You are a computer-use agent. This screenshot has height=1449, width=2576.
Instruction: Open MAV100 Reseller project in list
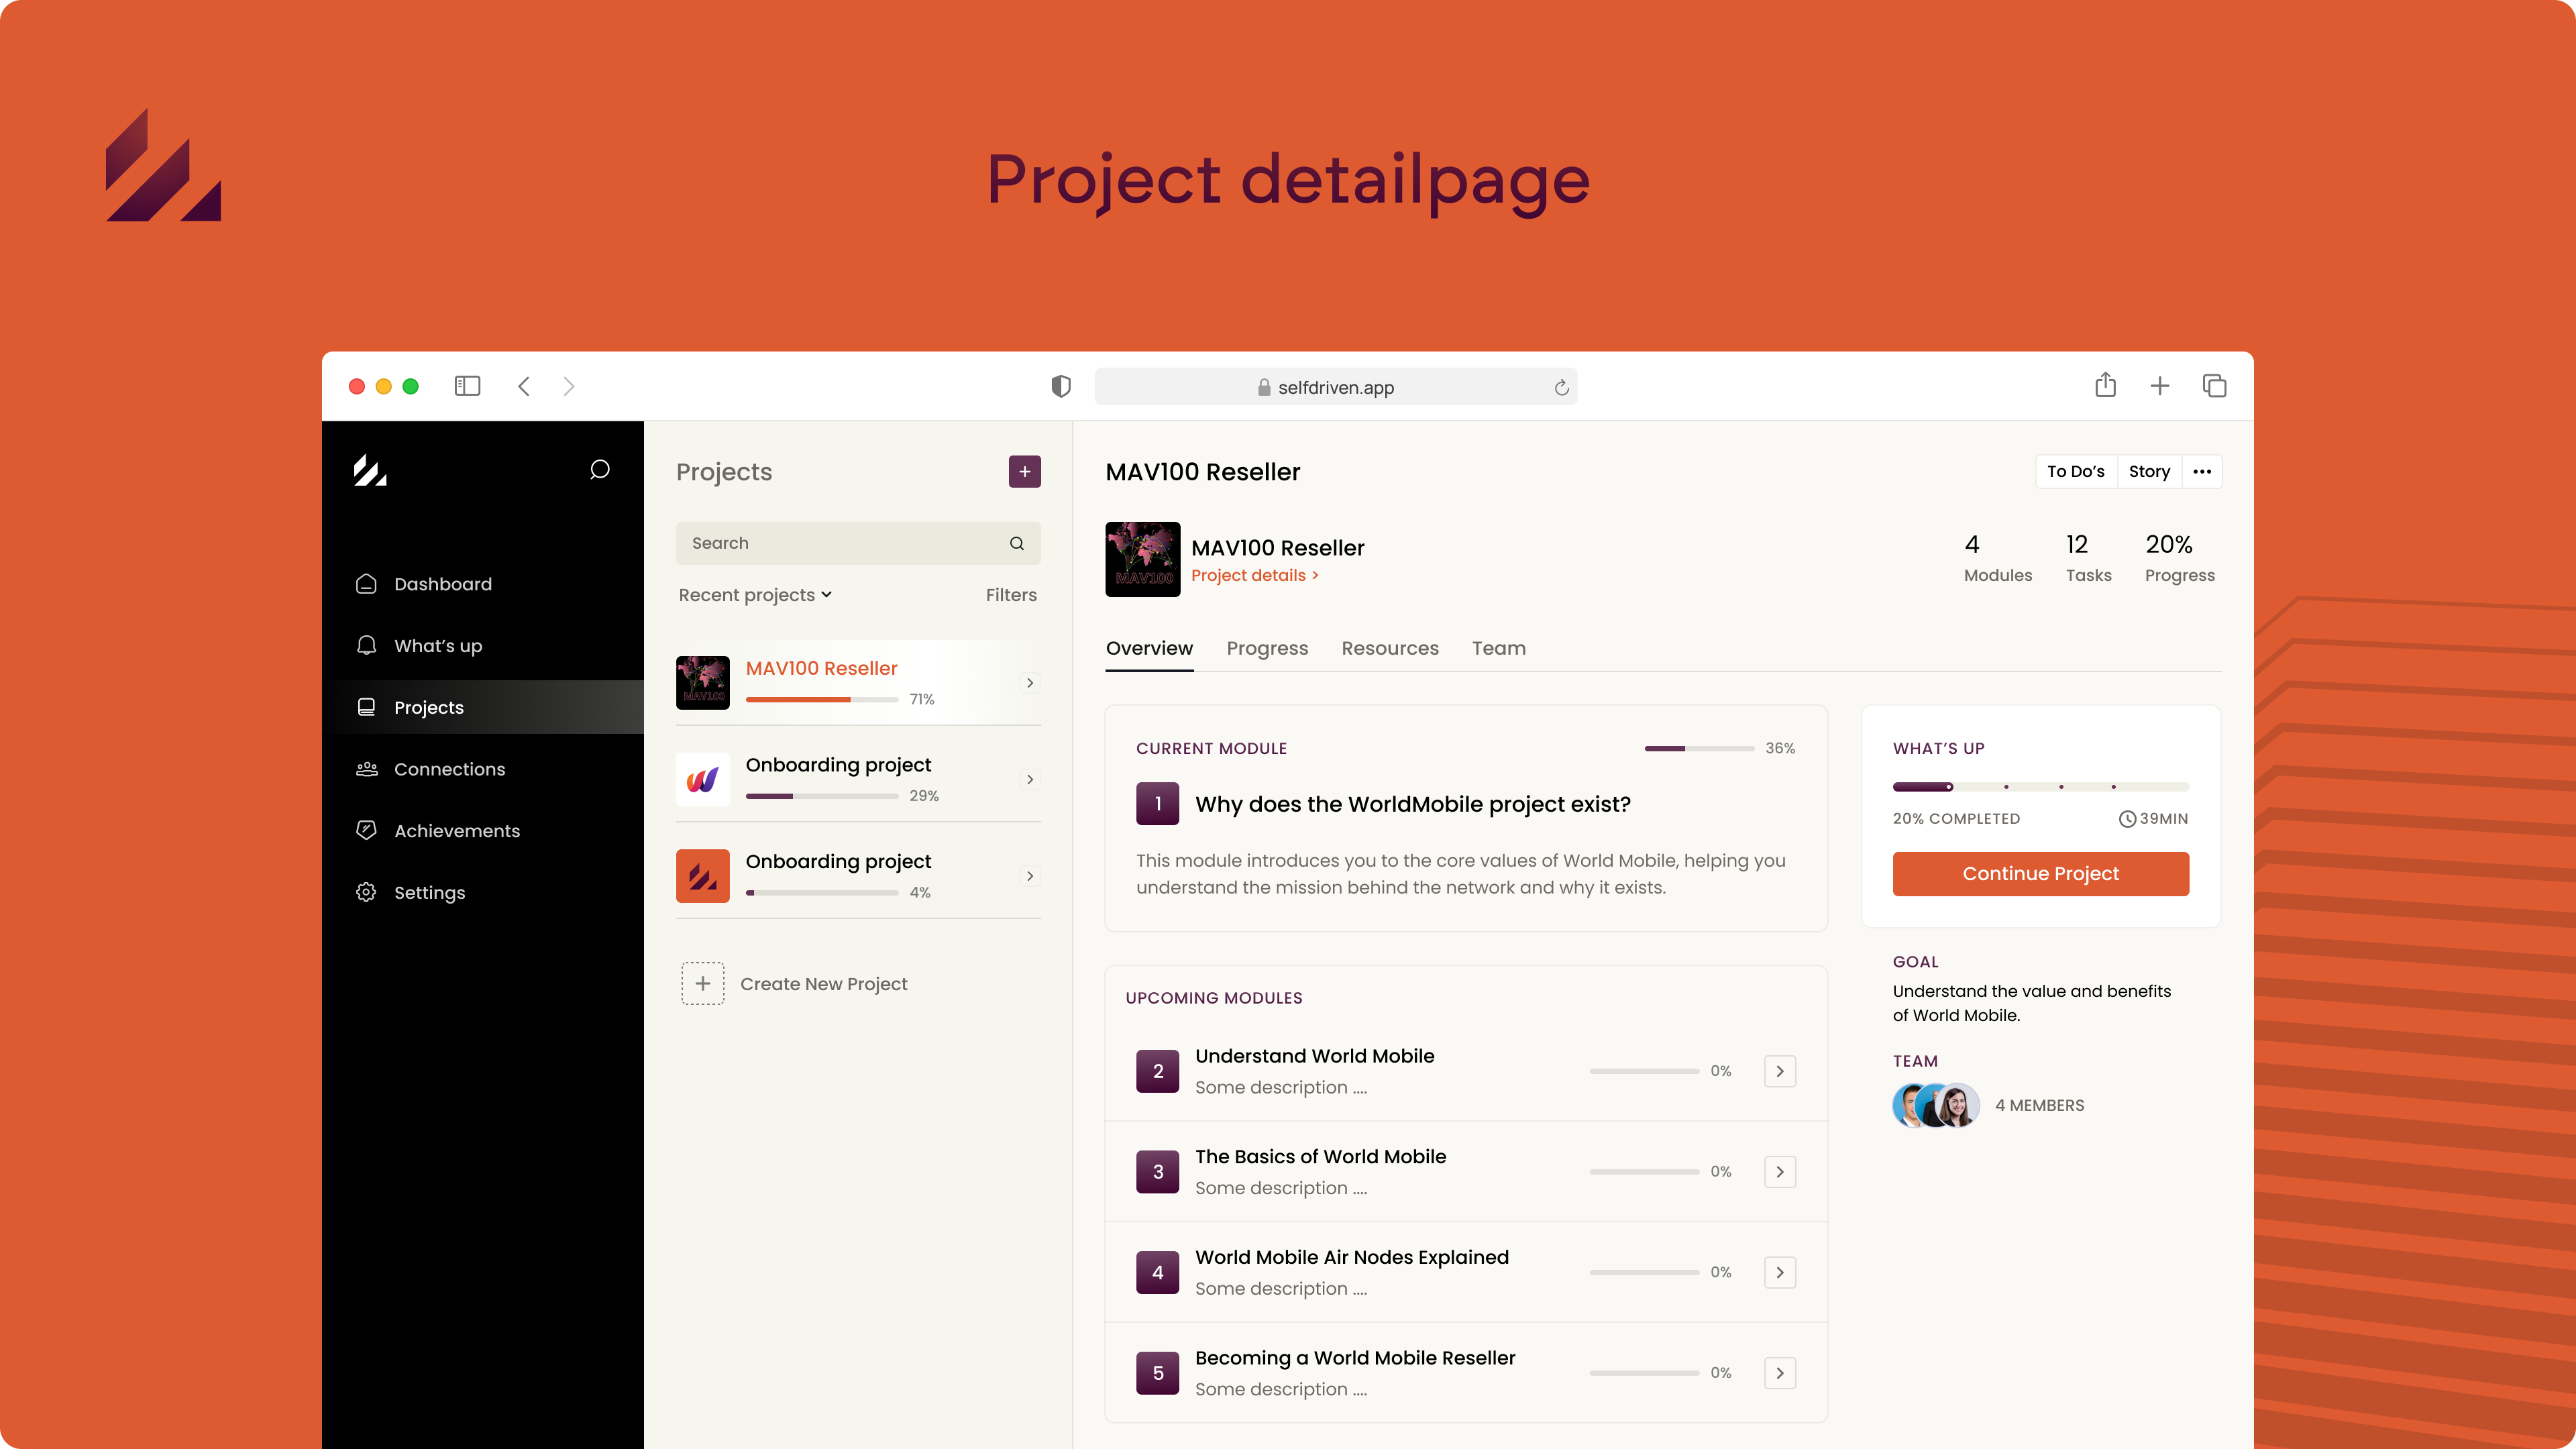pos(858,682)
